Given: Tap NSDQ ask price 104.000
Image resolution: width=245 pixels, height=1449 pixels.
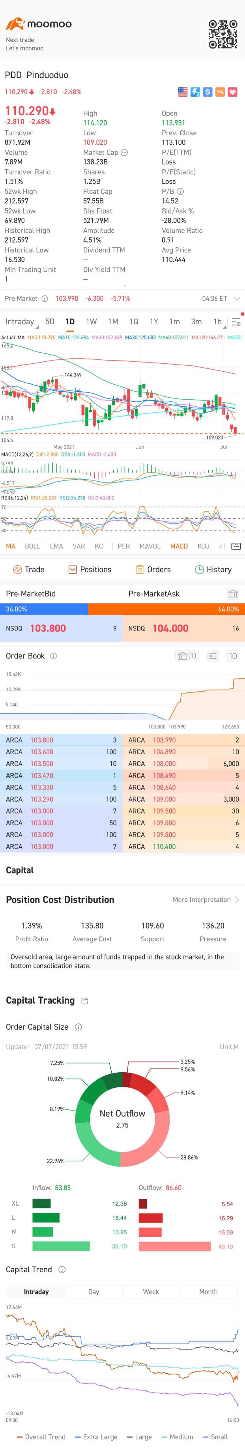Looking at the screenshot, I should 170,628.
